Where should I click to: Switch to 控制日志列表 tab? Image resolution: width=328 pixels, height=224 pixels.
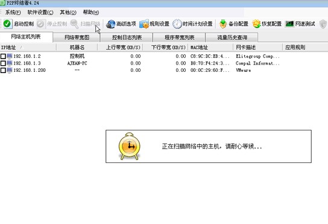pyautogui.click(x=127, y=37)
